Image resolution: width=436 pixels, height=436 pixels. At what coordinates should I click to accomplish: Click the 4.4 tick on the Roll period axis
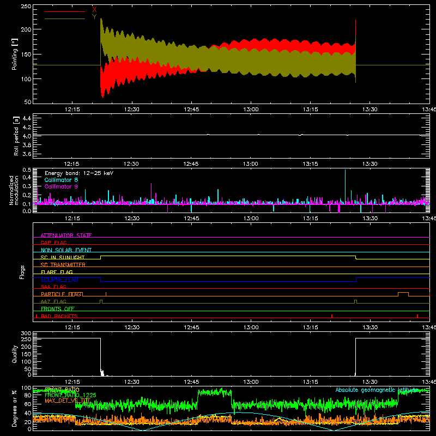click(x=27, y=118)
